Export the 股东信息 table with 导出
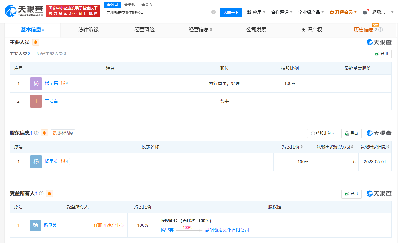 point(351,133)
